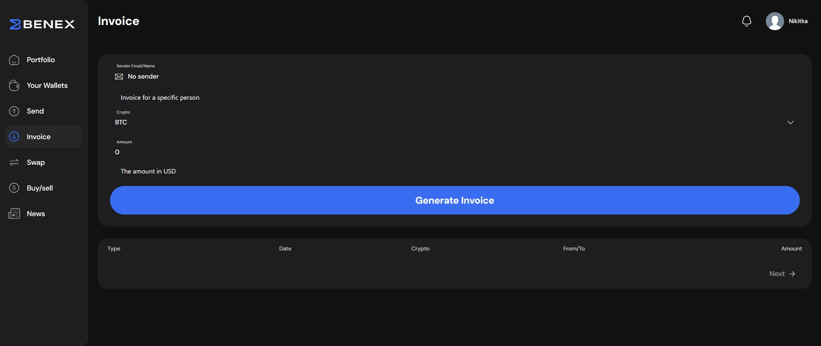
Task: Navigate to Send page
Action: coord(35,111)
